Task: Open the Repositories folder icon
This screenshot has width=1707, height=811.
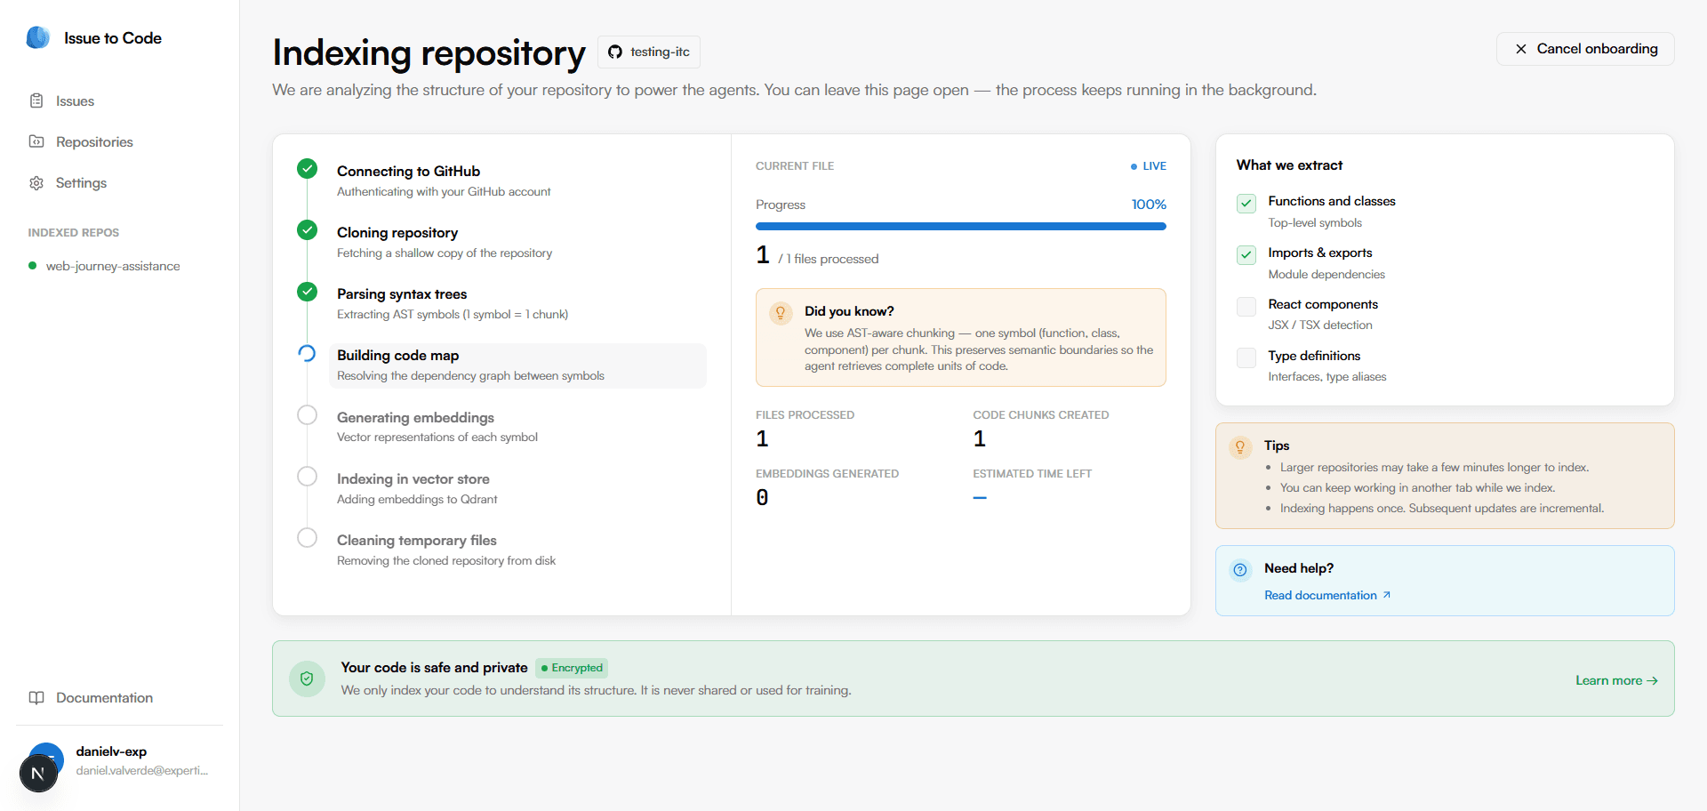Action: [36, 141]
